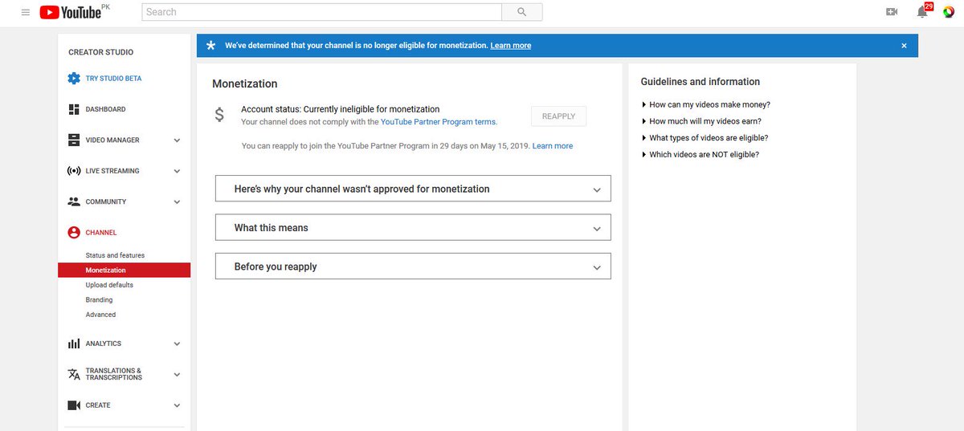964x431 pixels.
Task: Expand the Create section
Action: 177,405
